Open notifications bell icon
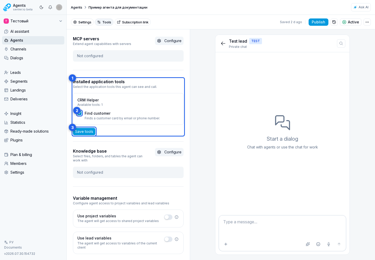 (x=50, y=7)
